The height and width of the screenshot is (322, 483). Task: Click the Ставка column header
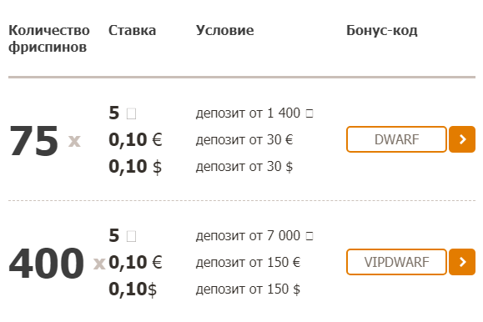tap(132, 31)
